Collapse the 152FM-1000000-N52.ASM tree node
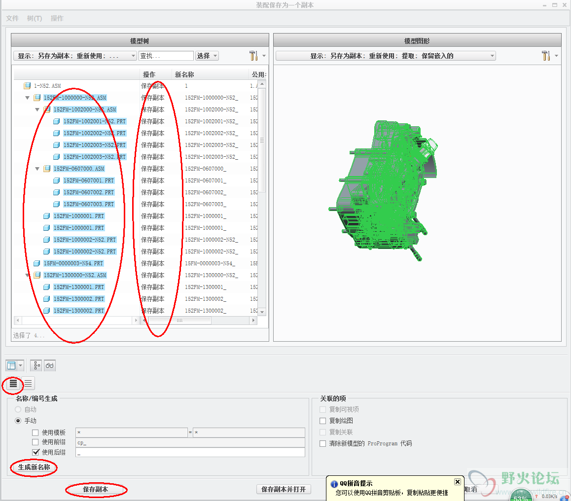571x501 pixels. (27, 98)
